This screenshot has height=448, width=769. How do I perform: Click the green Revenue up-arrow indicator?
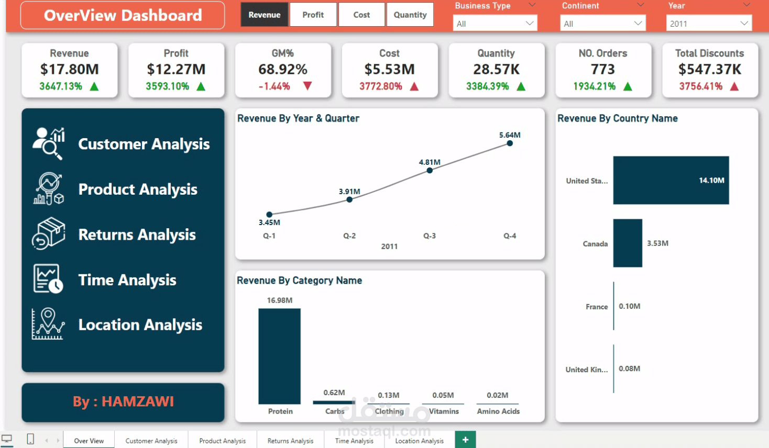(x=94, y=86)
